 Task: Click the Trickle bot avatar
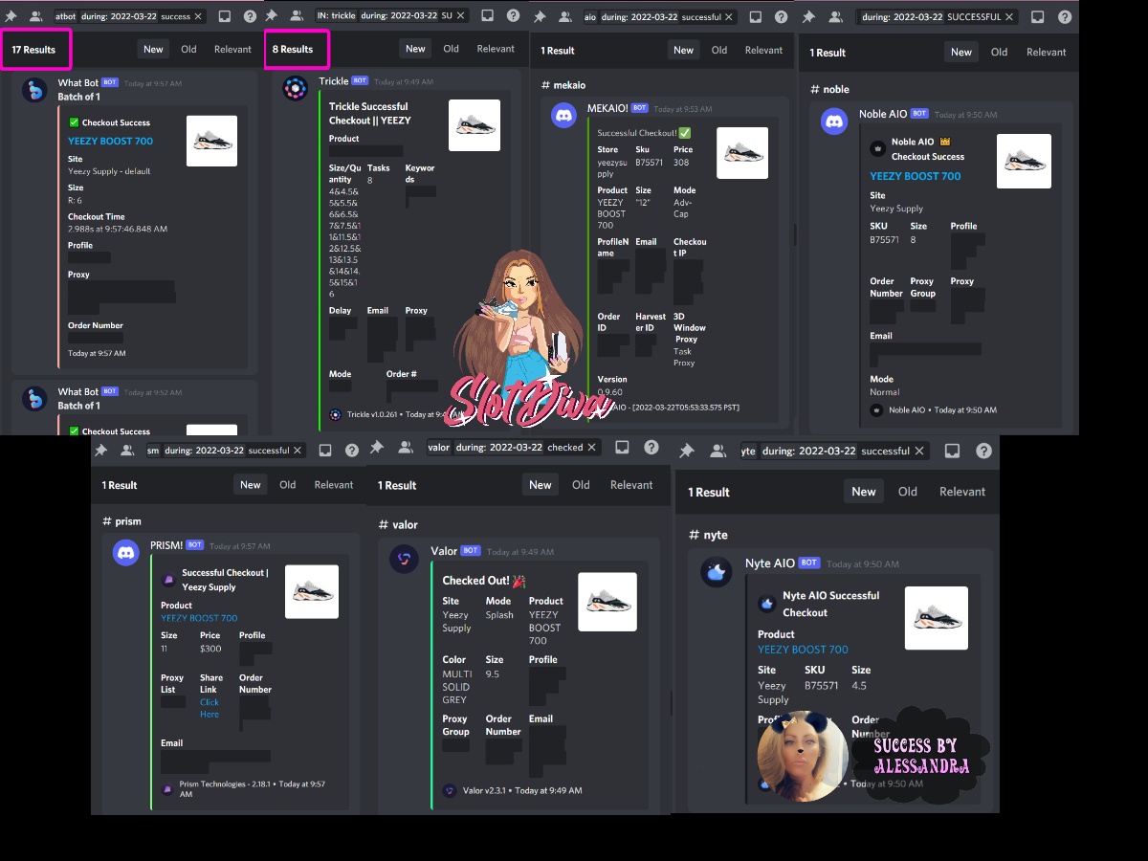click(x=295, y=88)
